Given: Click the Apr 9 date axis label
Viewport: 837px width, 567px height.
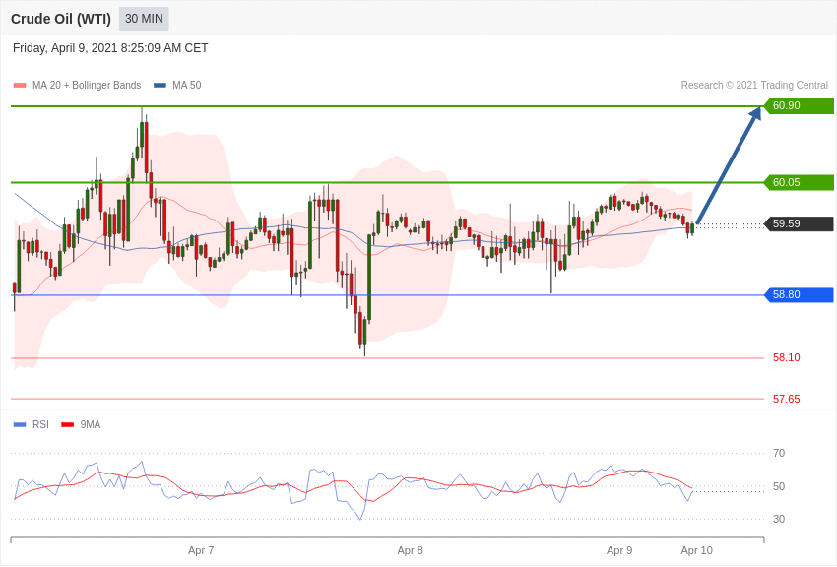Looking at the screenshot, I should [619, 550].
